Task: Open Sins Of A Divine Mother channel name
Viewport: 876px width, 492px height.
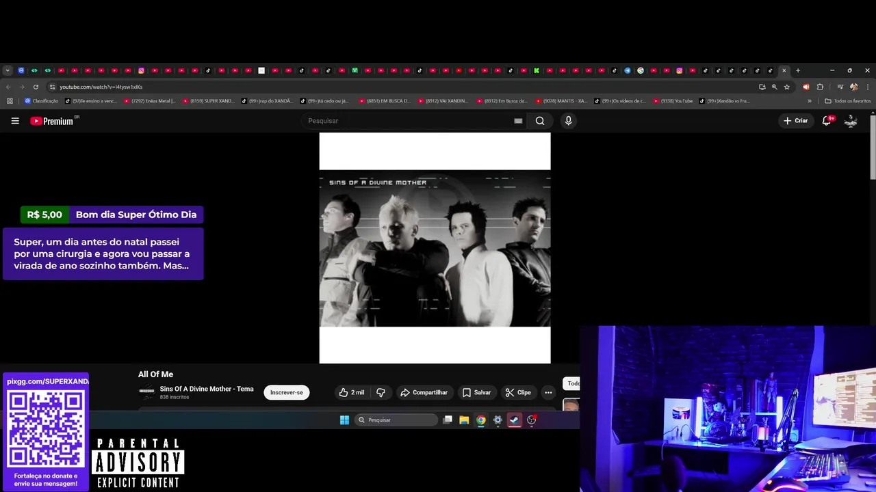Action: pyautogui.click(x=207, y=389)
